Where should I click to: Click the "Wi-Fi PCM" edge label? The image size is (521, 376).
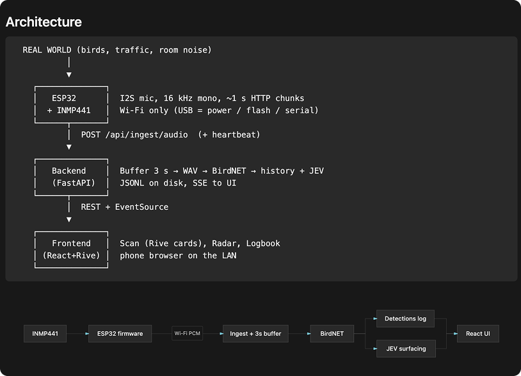(188, 333)
